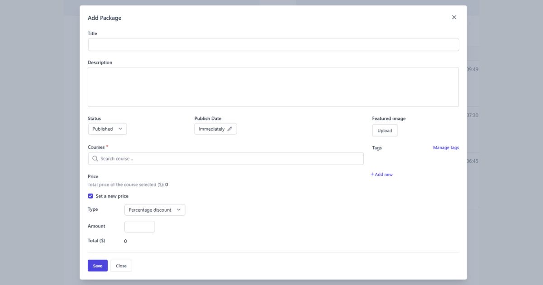Open the Status dropdown showing 'Published'

[107, 128]
